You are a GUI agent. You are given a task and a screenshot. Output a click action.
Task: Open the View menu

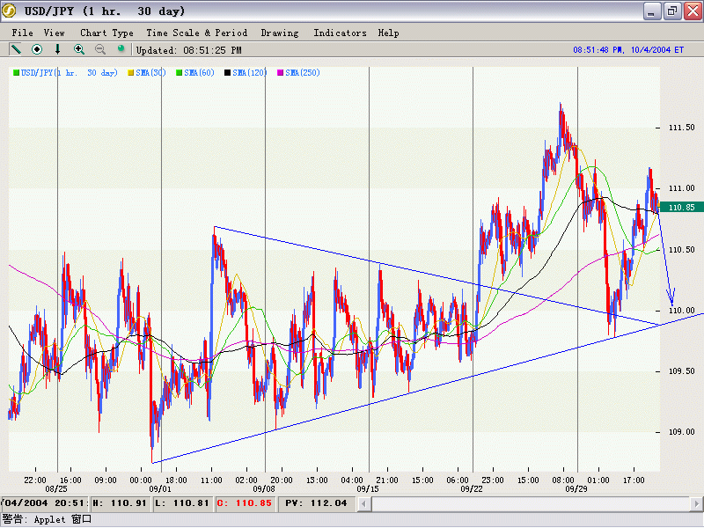[x=54, y=33]
